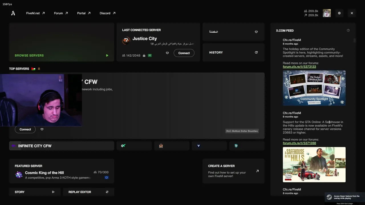Click the play arrow in BROWSE SERVERS
365x205 pixels.
[x=107, y=56]
